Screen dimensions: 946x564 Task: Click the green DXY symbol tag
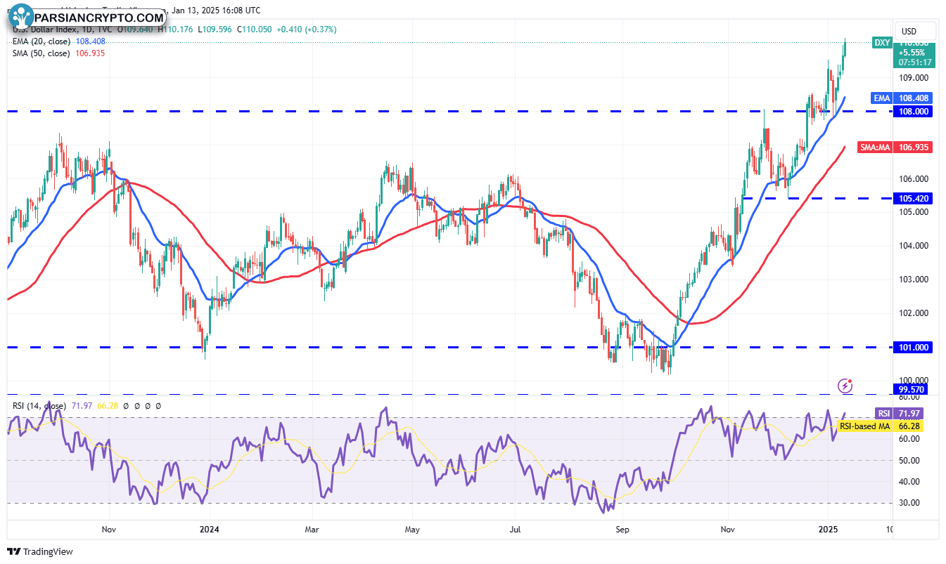(x=882, y=43)
